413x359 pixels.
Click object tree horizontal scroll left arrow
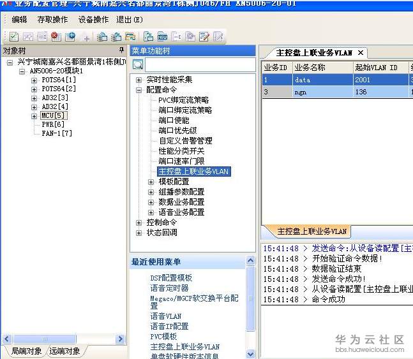6,339
